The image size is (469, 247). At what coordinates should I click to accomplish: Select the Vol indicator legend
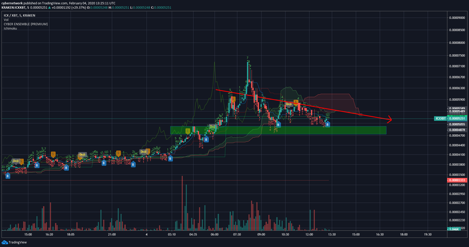pos(6,20)
